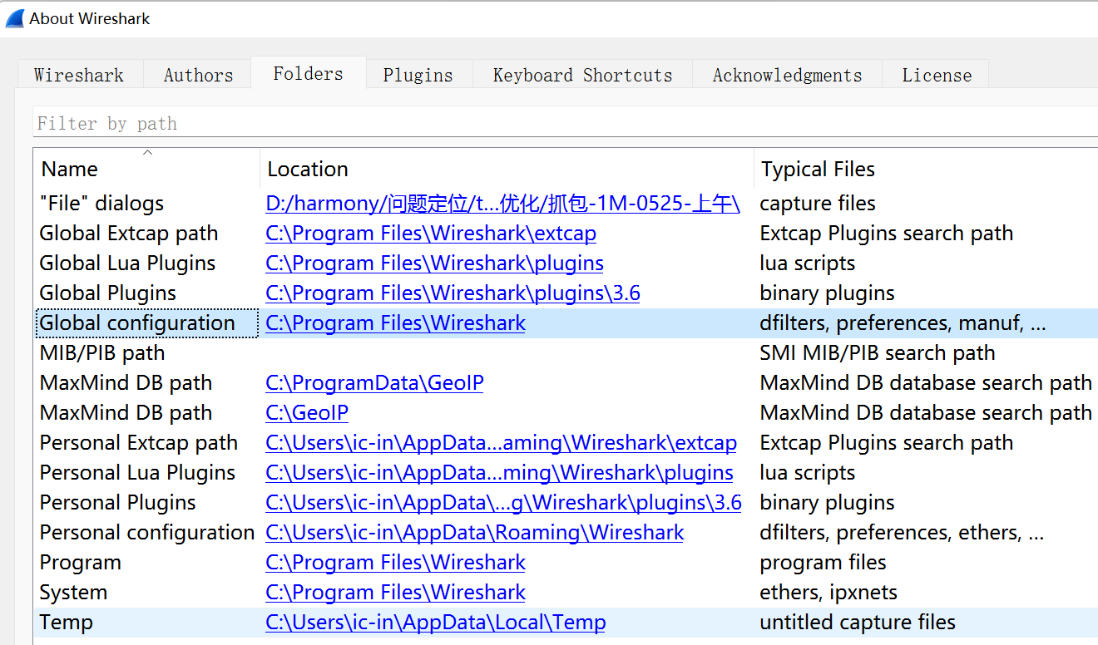The height and width of the screenshot is (645, 1098).
Task: Click the Wireshark fin icon in title bar
Action: pyautogui.click(x=15, y=18)
